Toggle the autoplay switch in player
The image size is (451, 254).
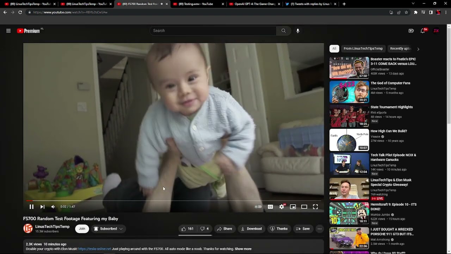259,207
